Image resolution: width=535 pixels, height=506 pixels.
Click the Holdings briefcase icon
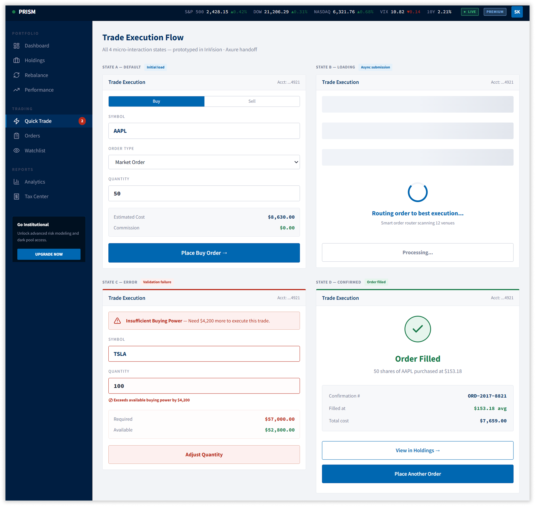coord(16,60)
